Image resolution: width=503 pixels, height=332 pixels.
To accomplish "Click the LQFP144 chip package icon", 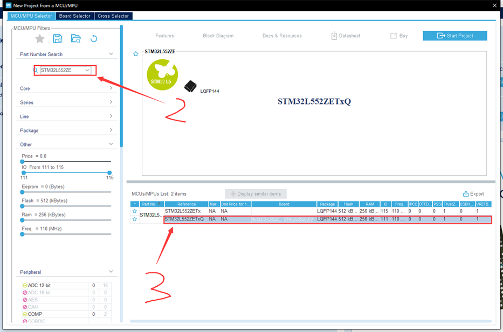I will [x=190, y=87].
